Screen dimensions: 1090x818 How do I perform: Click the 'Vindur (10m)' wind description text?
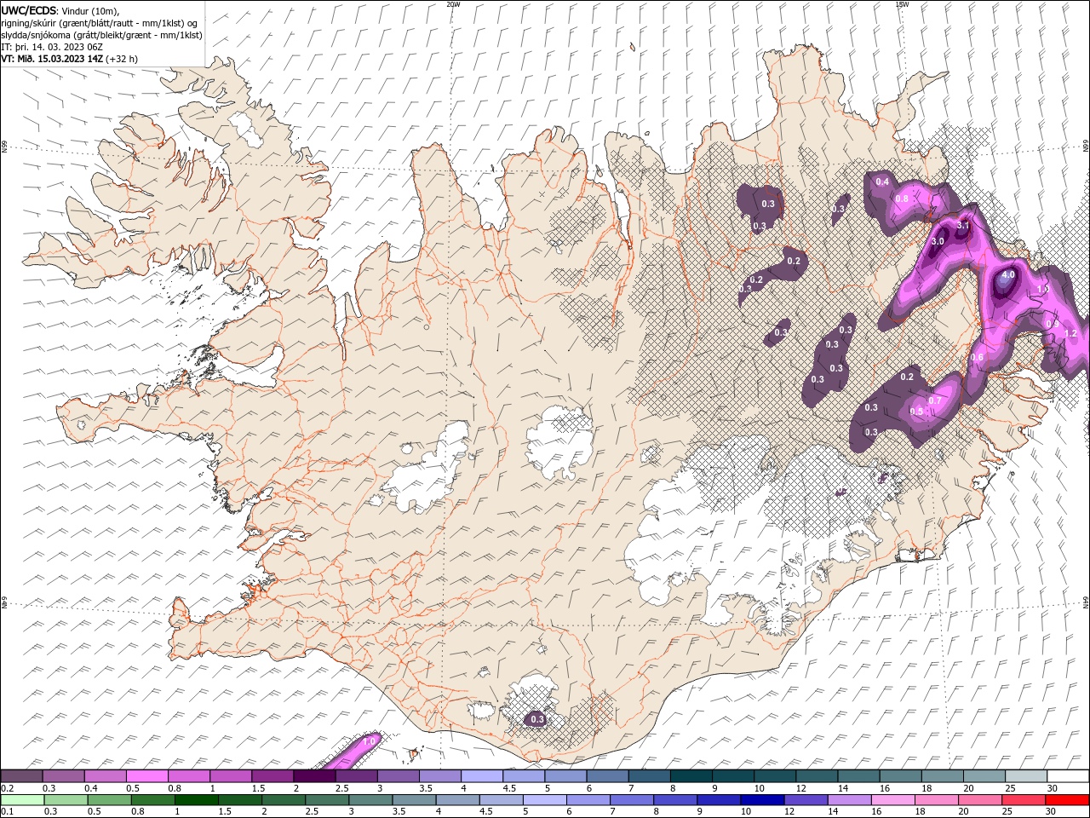click(91, 10)
